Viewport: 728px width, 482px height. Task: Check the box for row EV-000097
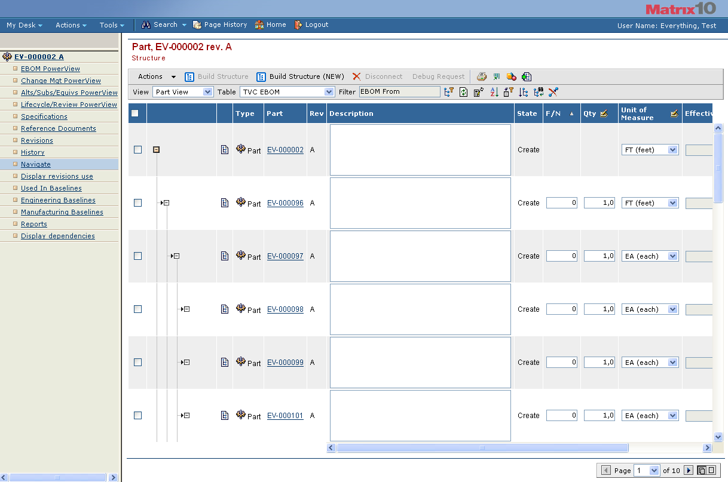[138, 256]
